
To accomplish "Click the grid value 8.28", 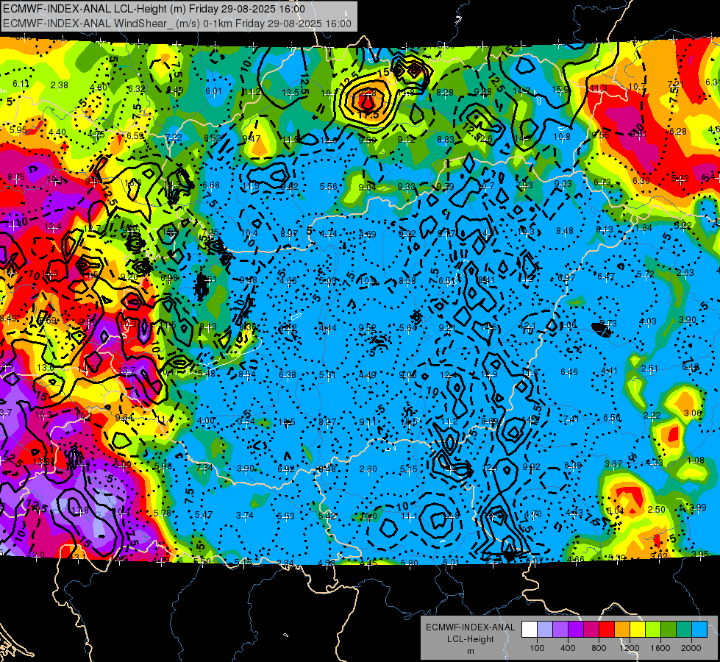I will pos(445,93).
